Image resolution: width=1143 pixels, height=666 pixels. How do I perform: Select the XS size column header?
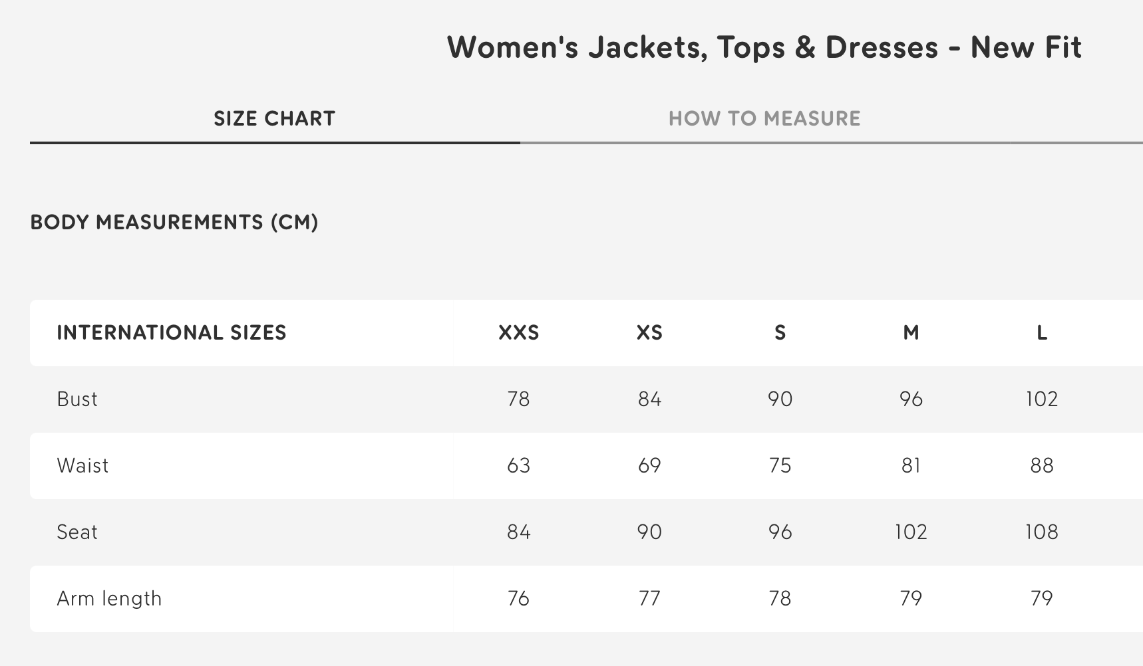[x=649, y=332]
